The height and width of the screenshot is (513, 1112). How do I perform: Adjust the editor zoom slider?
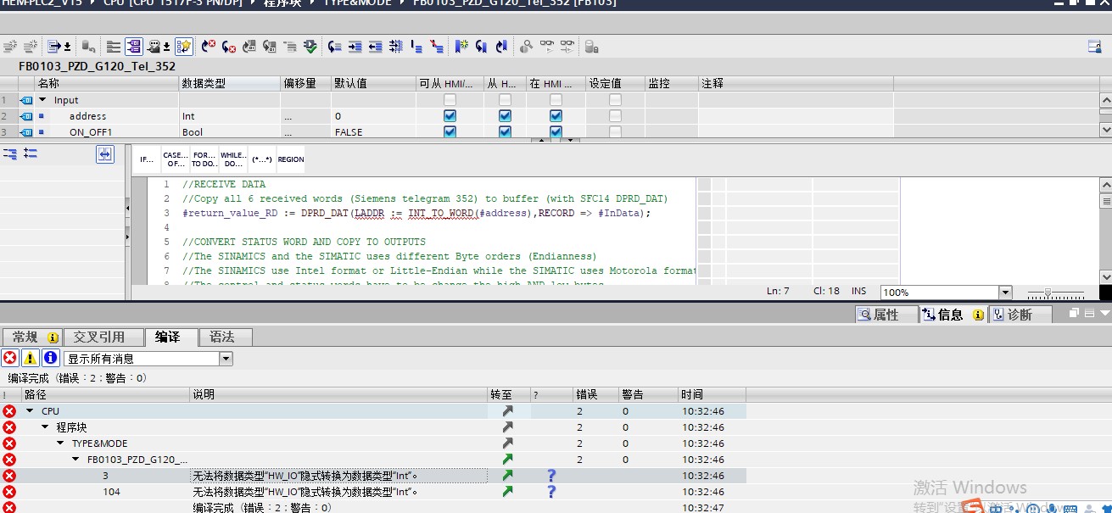[x=1049, y=293]
